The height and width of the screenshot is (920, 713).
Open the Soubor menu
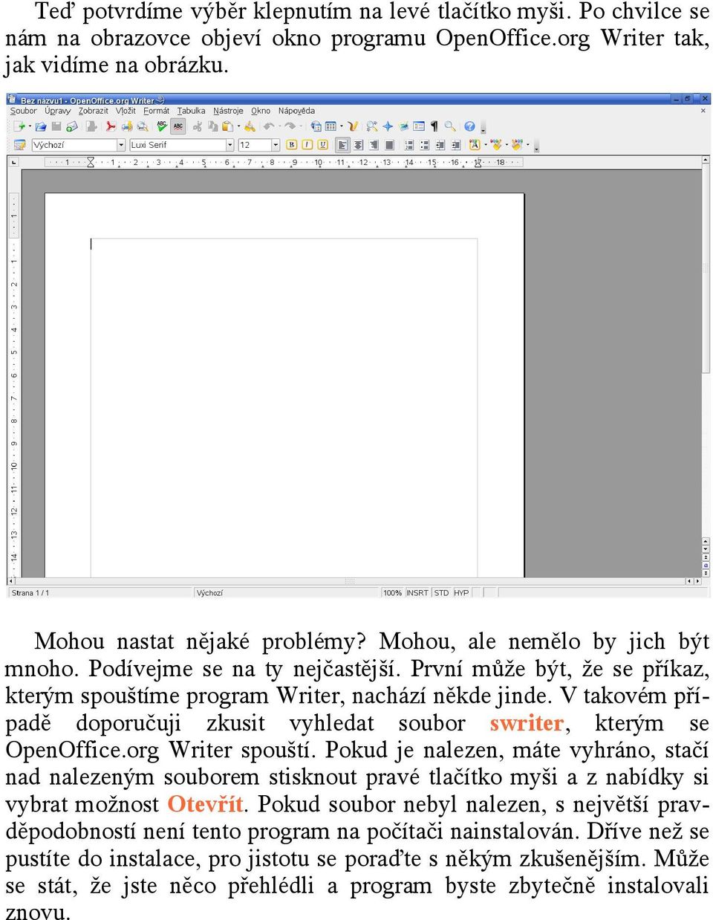click(x=23, y=111)
